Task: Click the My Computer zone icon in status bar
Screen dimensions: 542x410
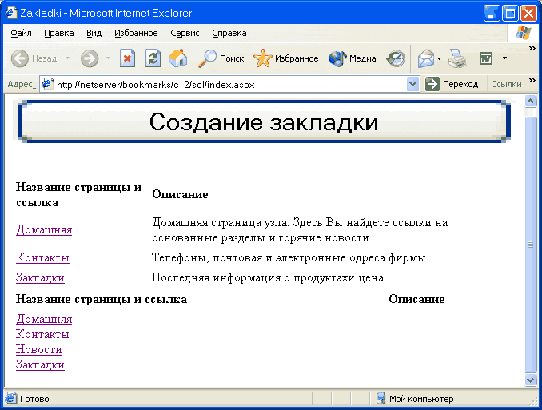Action: [381, 398]
